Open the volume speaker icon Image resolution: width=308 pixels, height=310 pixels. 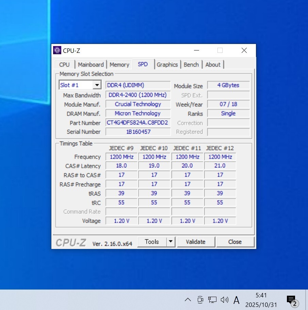pyautogui.click(x=224, y=300)
